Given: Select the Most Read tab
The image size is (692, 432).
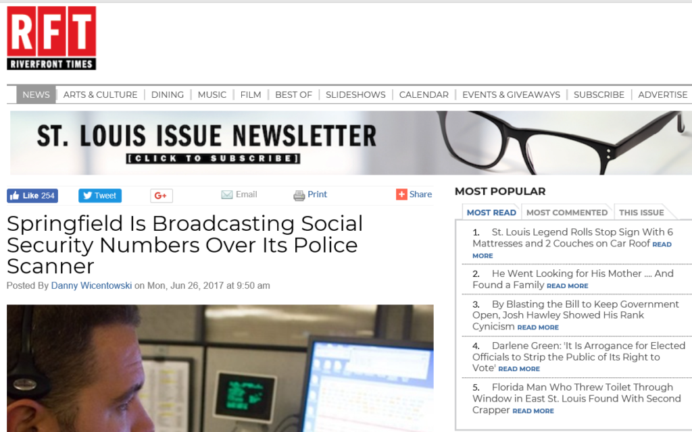Looking at the screenshot, I should tap(491, 213).
